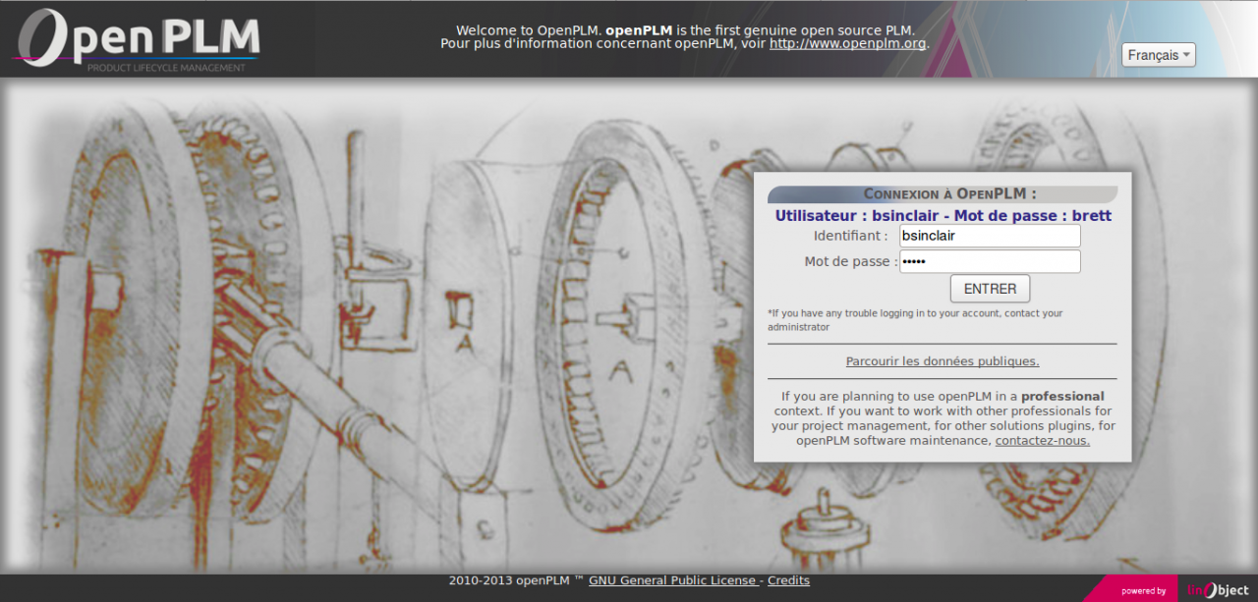Click the LinObject logo in footer

pyautogui.click(x=1218, y=589)
